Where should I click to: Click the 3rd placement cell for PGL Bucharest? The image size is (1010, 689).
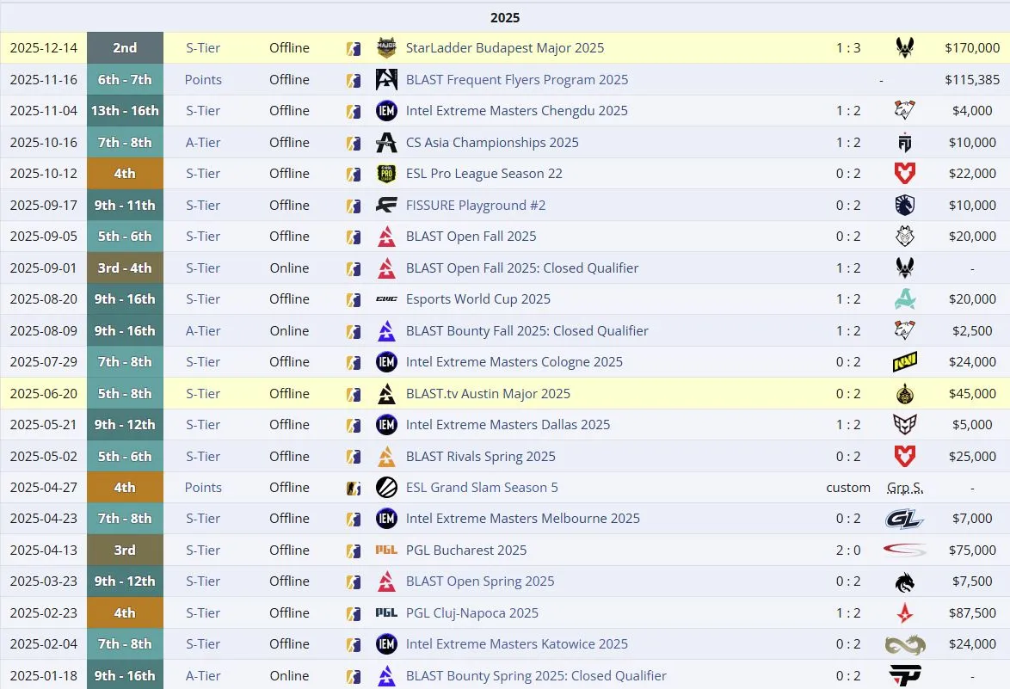click(x=125, y=550)
